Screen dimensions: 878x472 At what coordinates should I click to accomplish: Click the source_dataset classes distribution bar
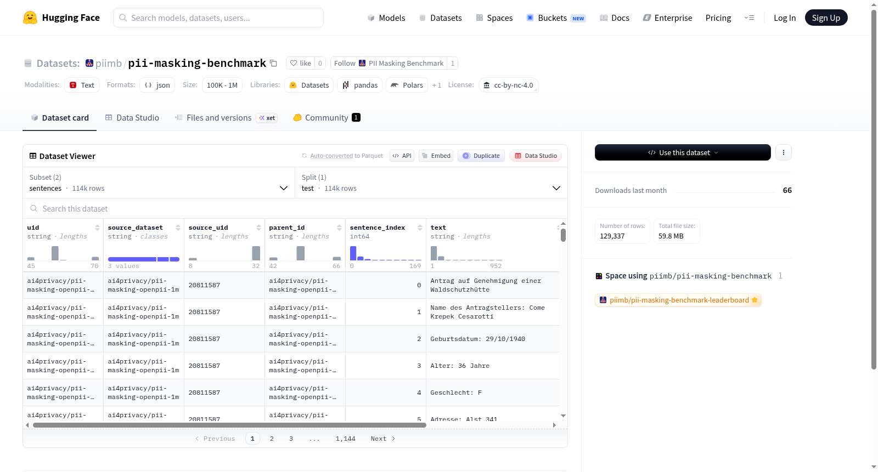tap(144, 259)
